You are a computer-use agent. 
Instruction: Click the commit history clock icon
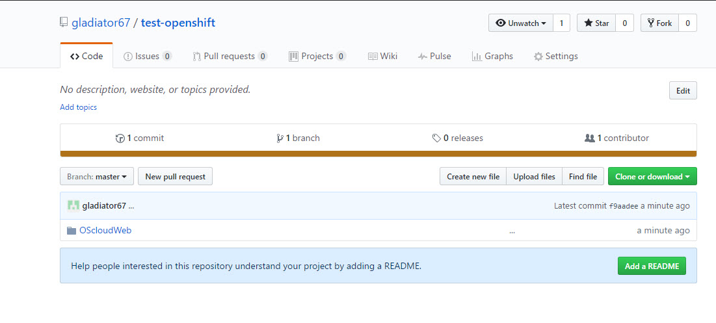coord(120,138)
